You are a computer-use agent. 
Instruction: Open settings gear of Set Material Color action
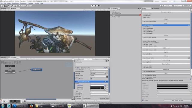(x=107, y=68)
